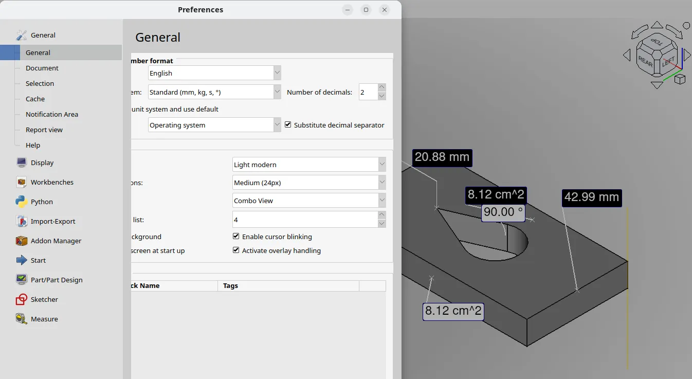Open the Addon Manager icon
This screenshot has width=692, height=379.
click(x=22, y=241)
